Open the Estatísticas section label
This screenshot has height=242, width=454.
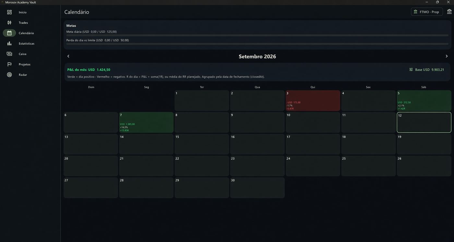(27, 43)
